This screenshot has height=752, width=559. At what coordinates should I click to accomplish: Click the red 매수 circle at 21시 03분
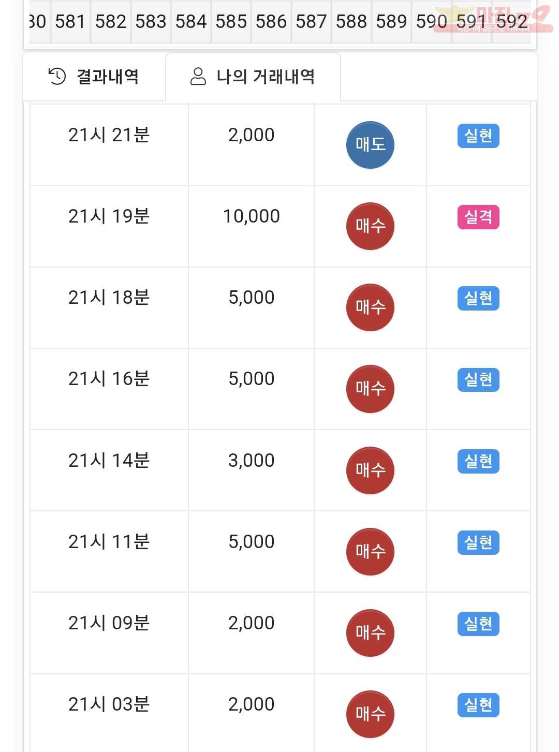point(370,714)
